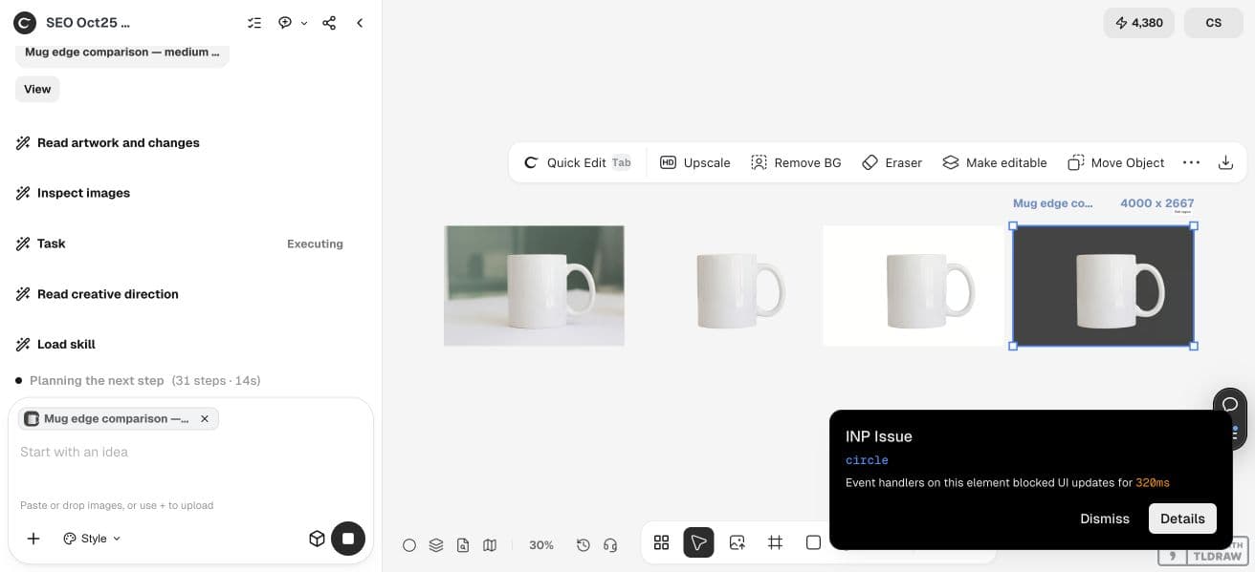Viewport: 1255px width, 572px height.
Task: Start a new chat via the speech bubble plus icon
Action: (x=285, y=23)
